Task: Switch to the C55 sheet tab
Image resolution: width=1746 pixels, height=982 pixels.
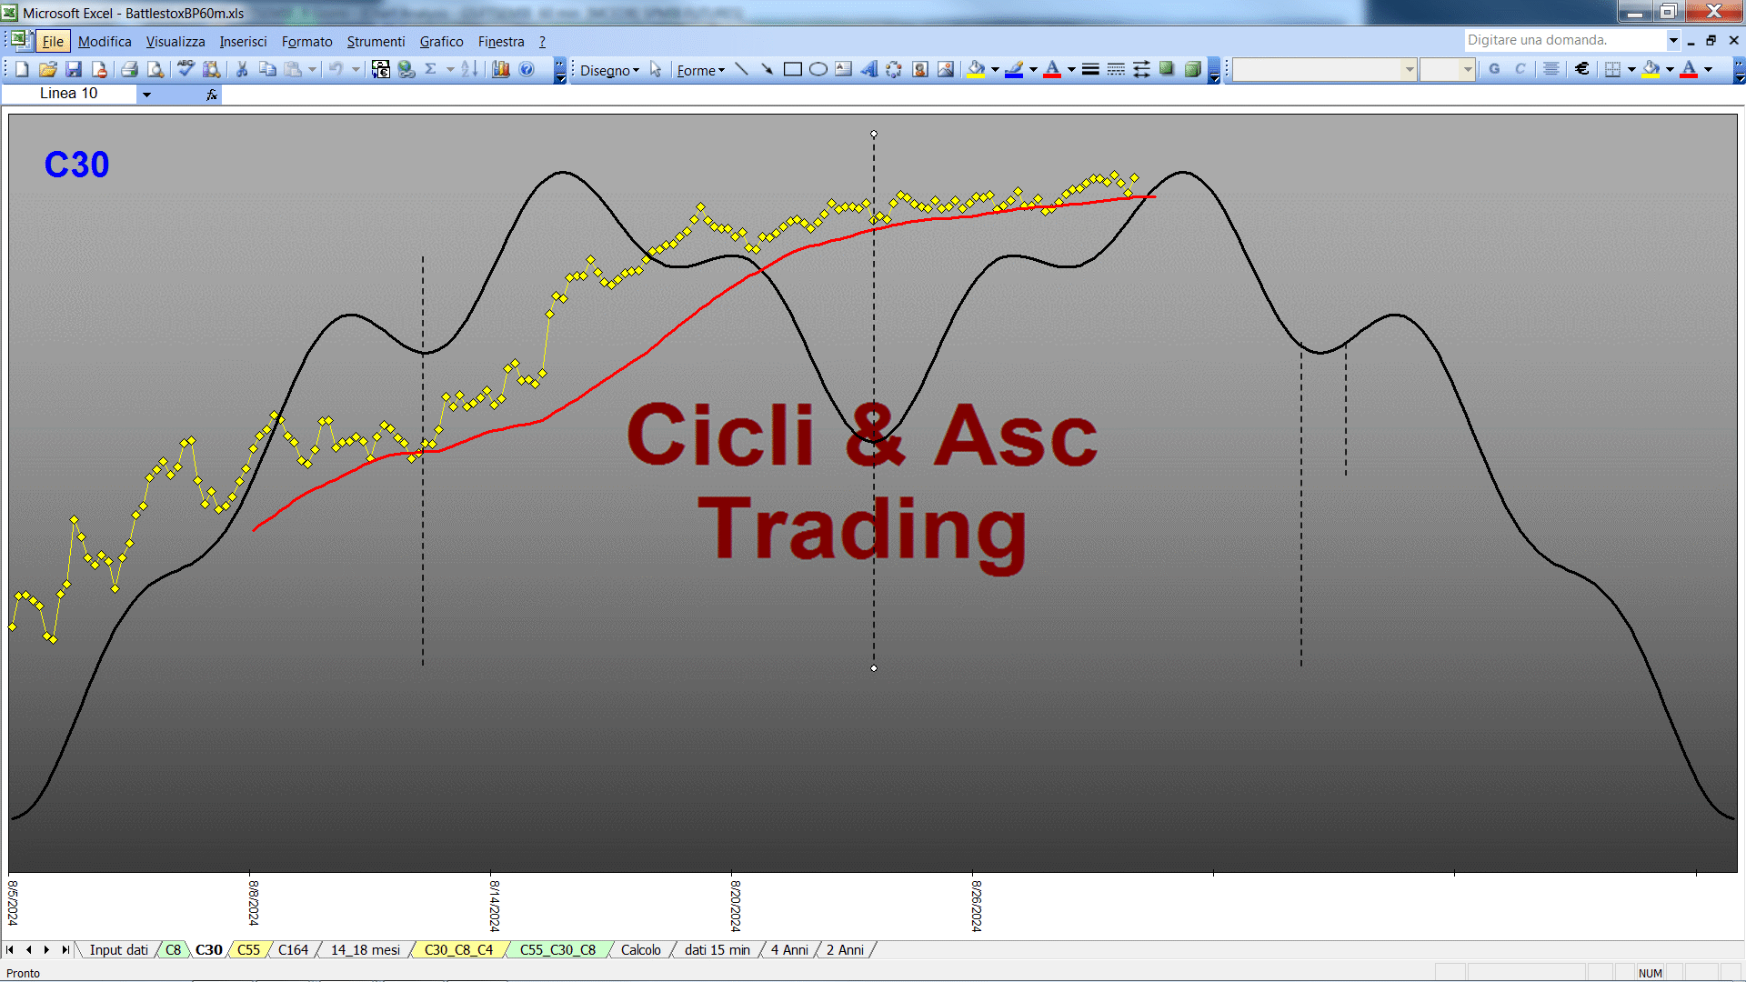Action: (x=248, y=949)
